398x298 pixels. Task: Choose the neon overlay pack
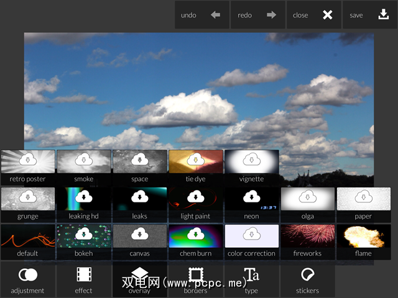click(x=251, y=203)
